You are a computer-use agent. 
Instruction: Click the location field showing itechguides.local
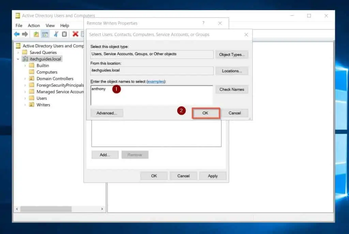pos(152,71)
